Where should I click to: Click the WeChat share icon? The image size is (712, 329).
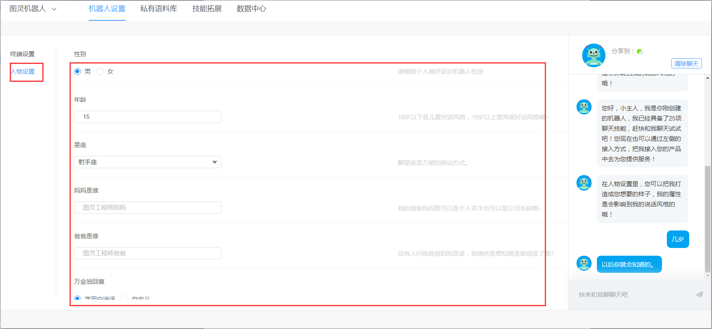(640, 51)
